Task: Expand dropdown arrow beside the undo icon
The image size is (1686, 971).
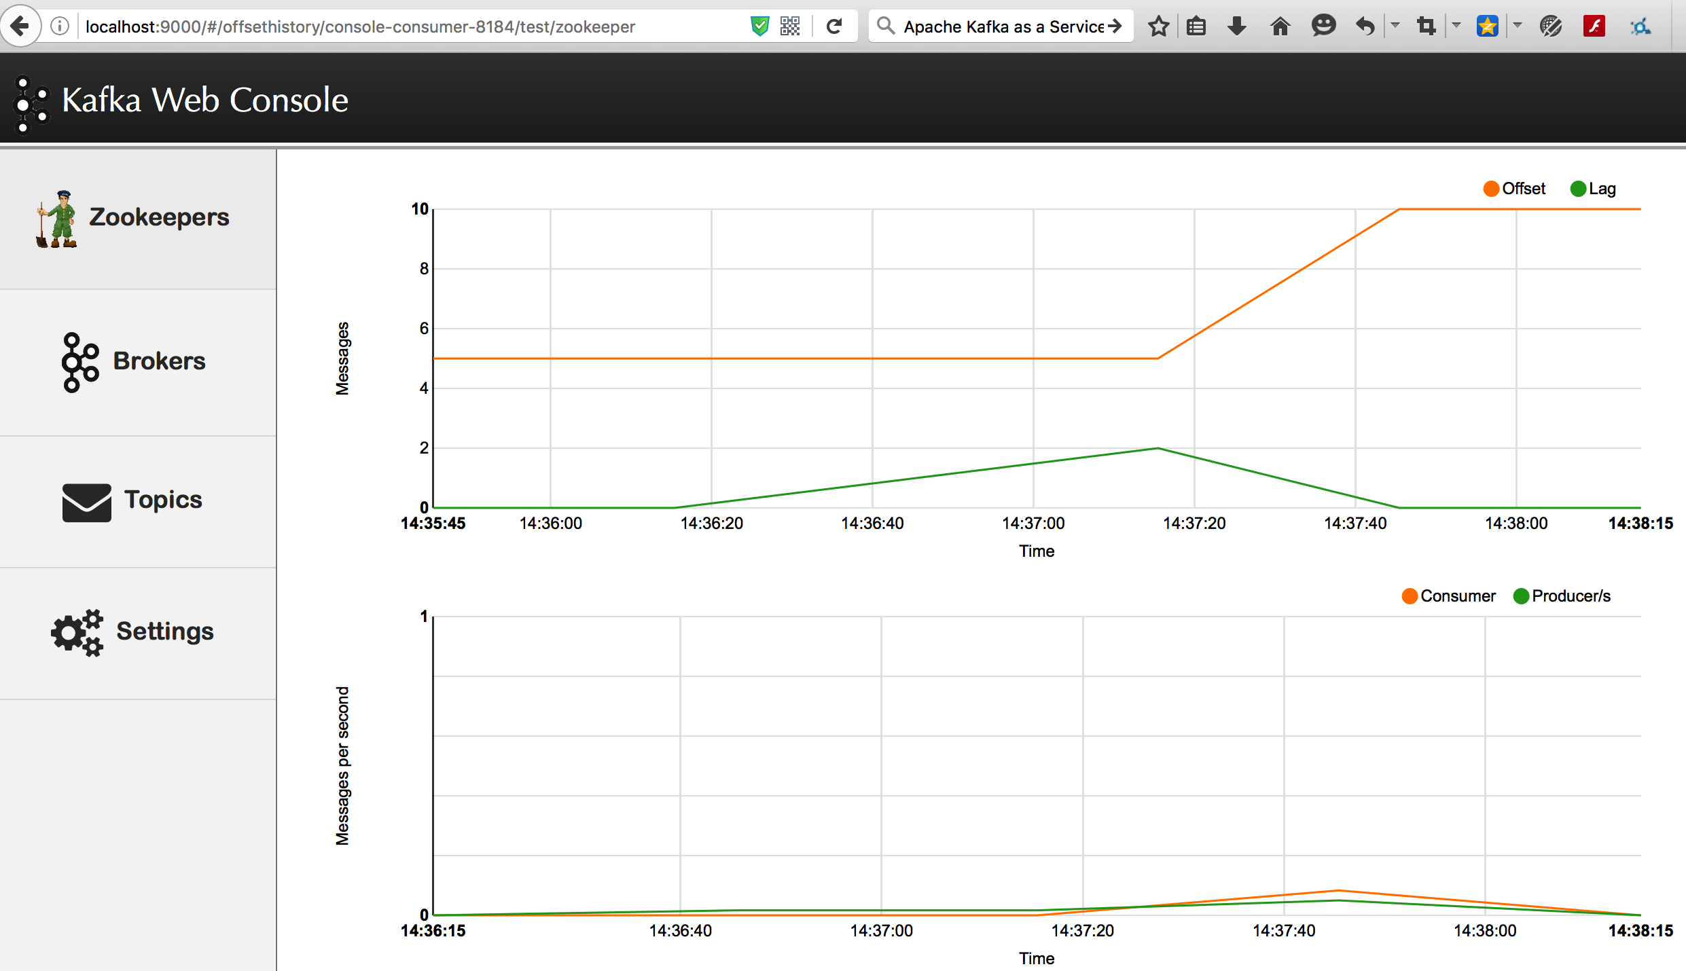Action: click(x=1395, y=25)
